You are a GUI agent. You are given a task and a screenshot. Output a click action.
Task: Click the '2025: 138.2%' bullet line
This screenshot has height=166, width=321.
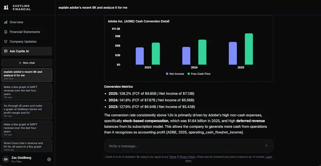(152, 93)
